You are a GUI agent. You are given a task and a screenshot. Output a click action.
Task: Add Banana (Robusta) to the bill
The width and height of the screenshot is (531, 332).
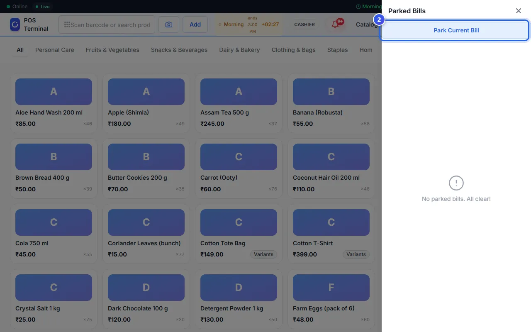click(331, 103)
